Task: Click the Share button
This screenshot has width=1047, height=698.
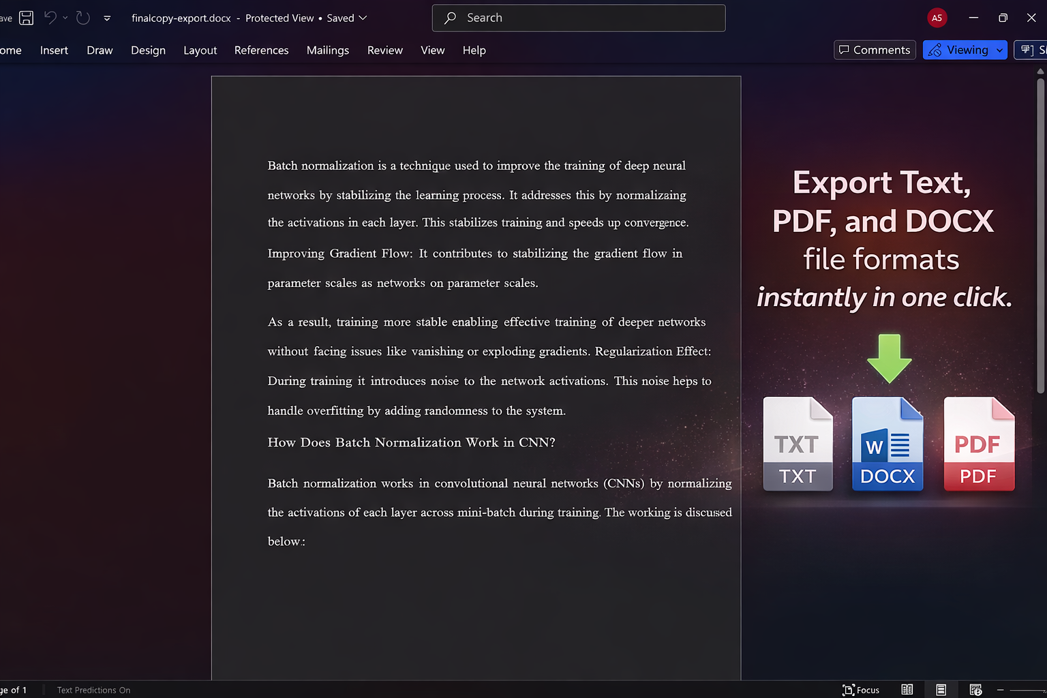Action: [1034, 50]
